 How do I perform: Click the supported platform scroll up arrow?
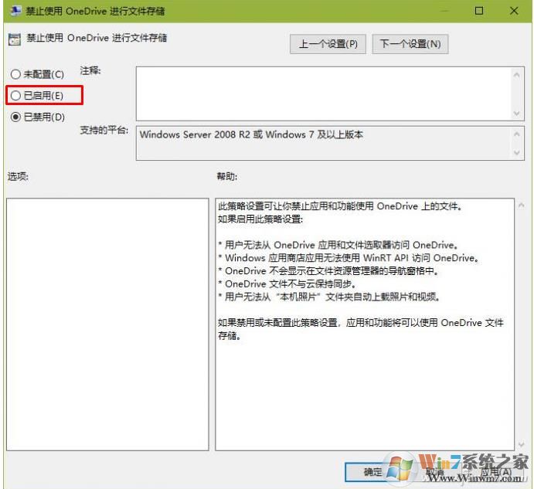click(x=517, y=134)
